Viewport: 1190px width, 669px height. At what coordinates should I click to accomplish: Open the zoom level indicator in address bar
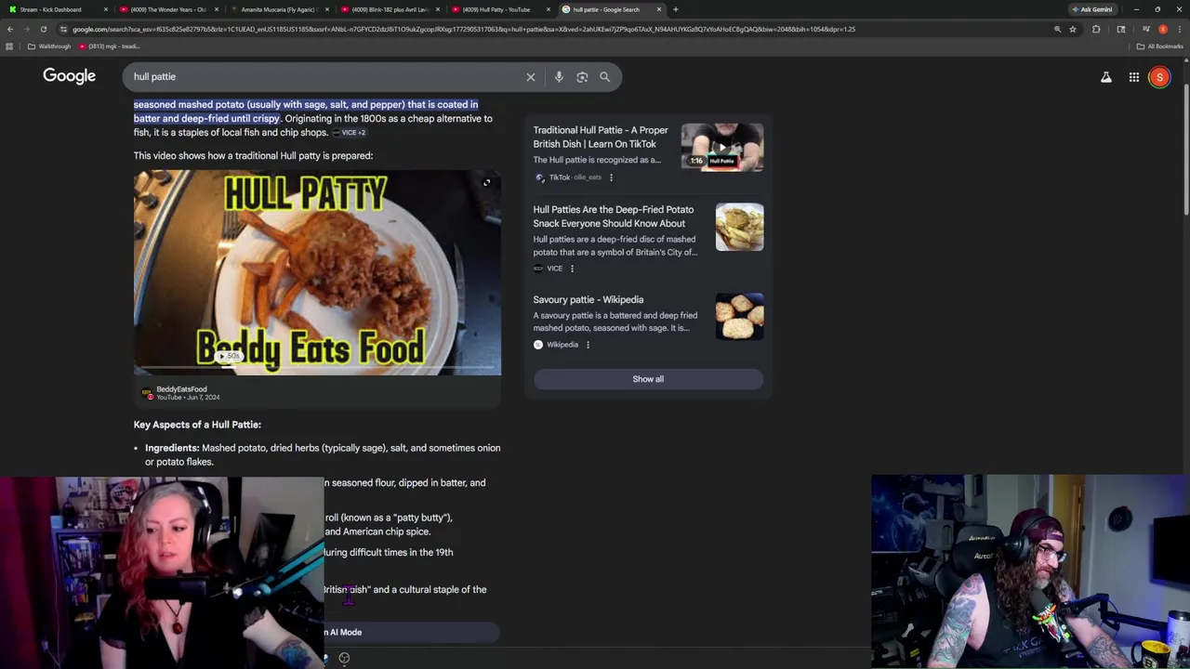(x=1057, y=29)
